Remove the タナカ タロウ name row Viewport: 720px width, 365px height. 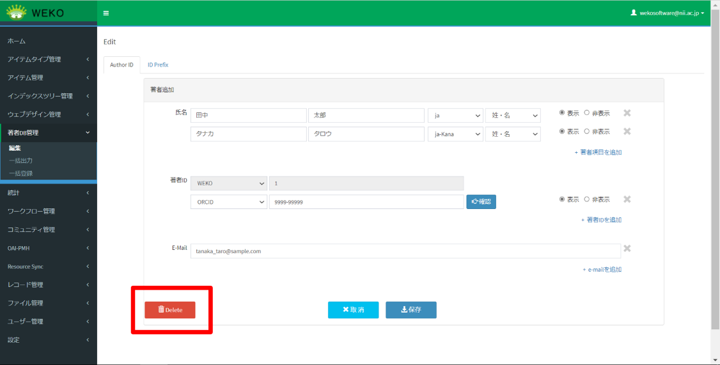[627, 132]
